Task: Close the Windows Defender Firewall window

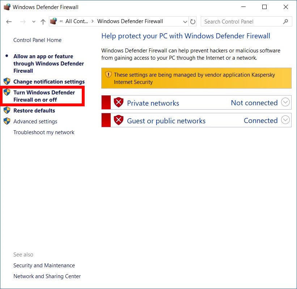Action: tap(286, 7)
